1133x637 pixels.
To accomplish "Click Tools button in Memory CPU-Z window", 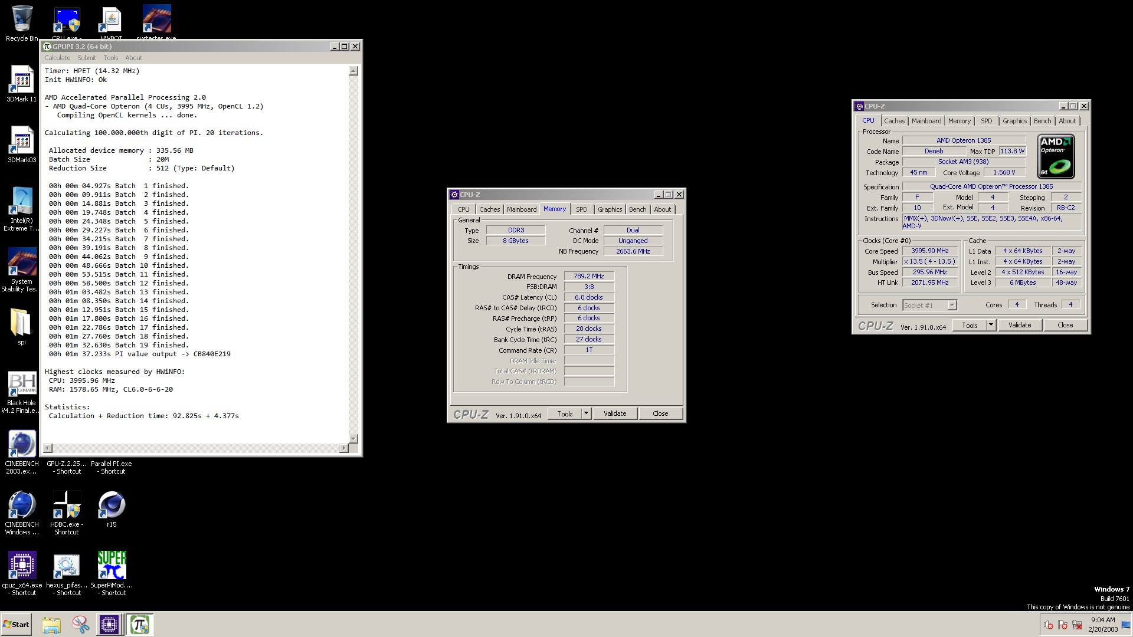I will tap(565, 414).
